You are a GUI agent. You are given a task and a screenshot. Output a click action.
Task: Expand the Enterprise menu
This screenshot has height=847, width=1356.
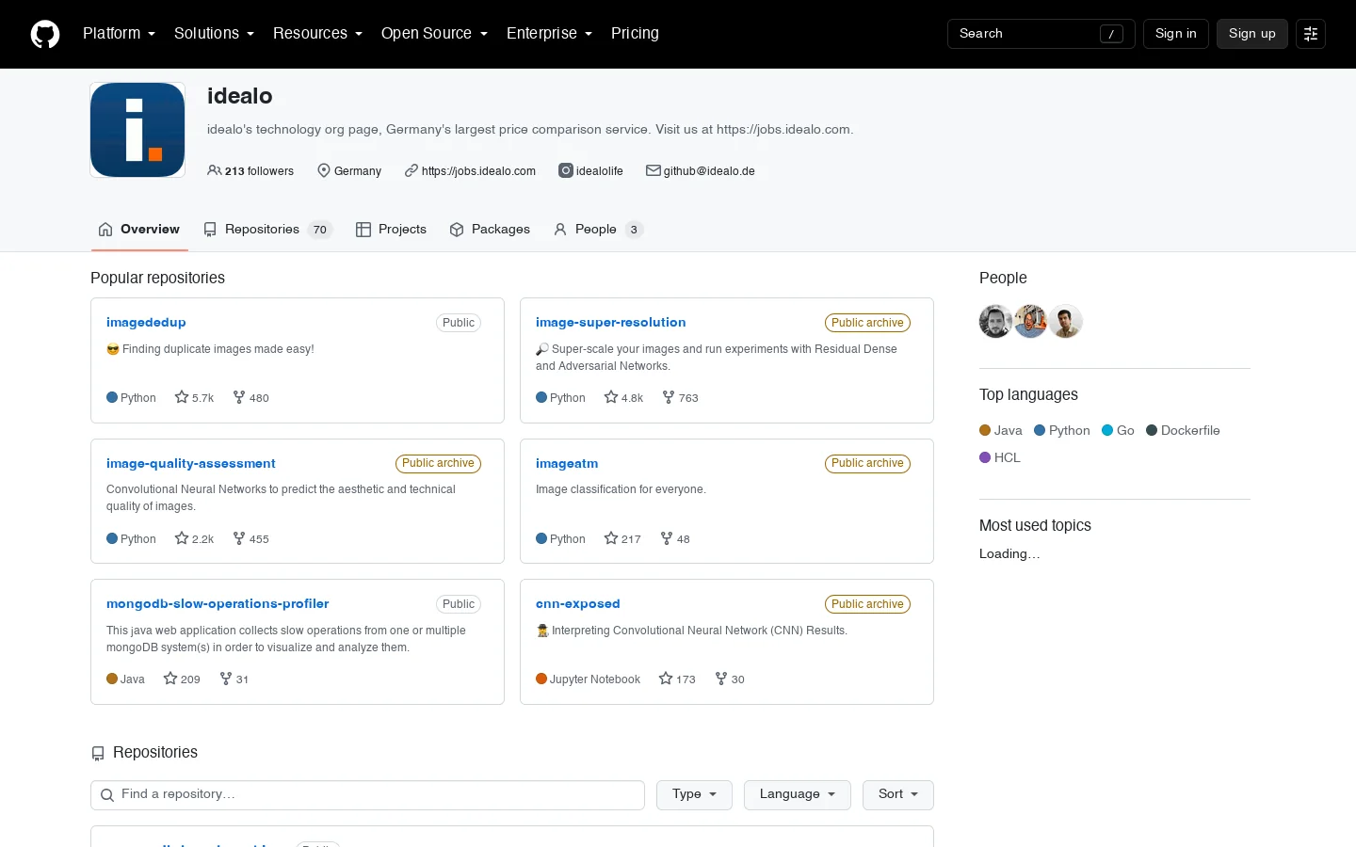click(549, 34)
